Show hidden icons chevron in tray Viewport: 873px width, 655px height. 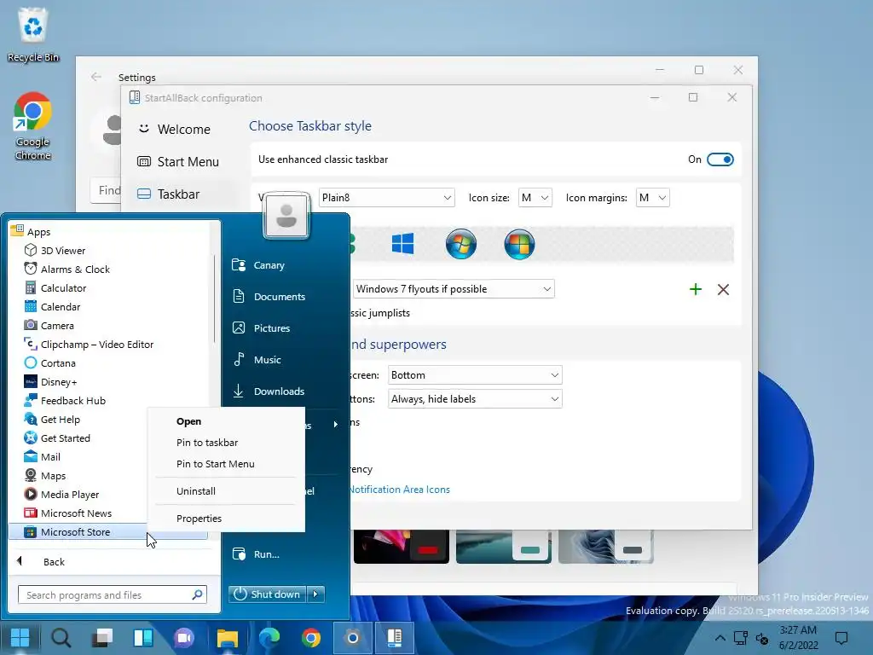point(720,638)
